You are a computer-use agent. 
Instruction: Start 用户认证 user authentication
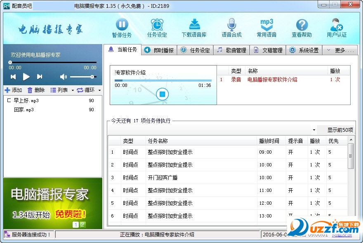[x=337, y=27]
